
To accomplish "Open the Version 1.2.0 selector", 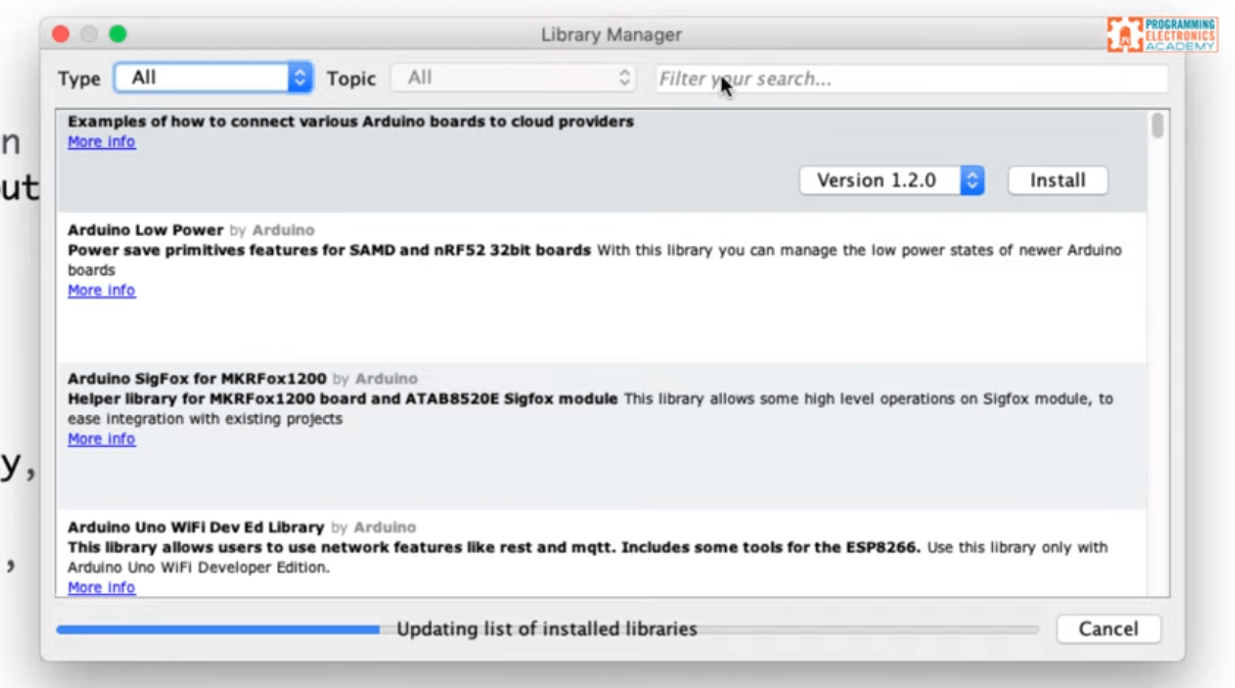I will 891,180.
